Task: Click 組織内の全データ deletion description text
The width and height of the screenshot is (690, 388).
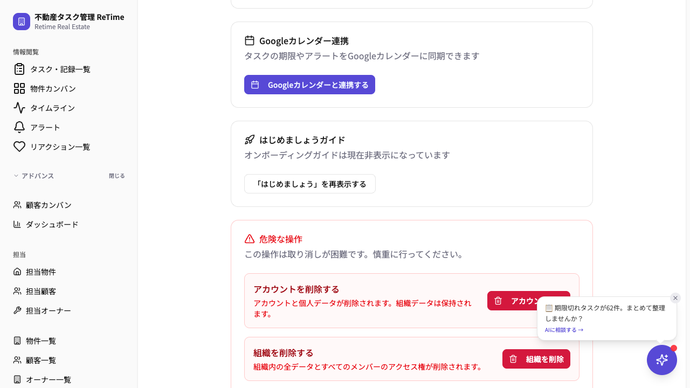Action: click(x=368, y=367)
